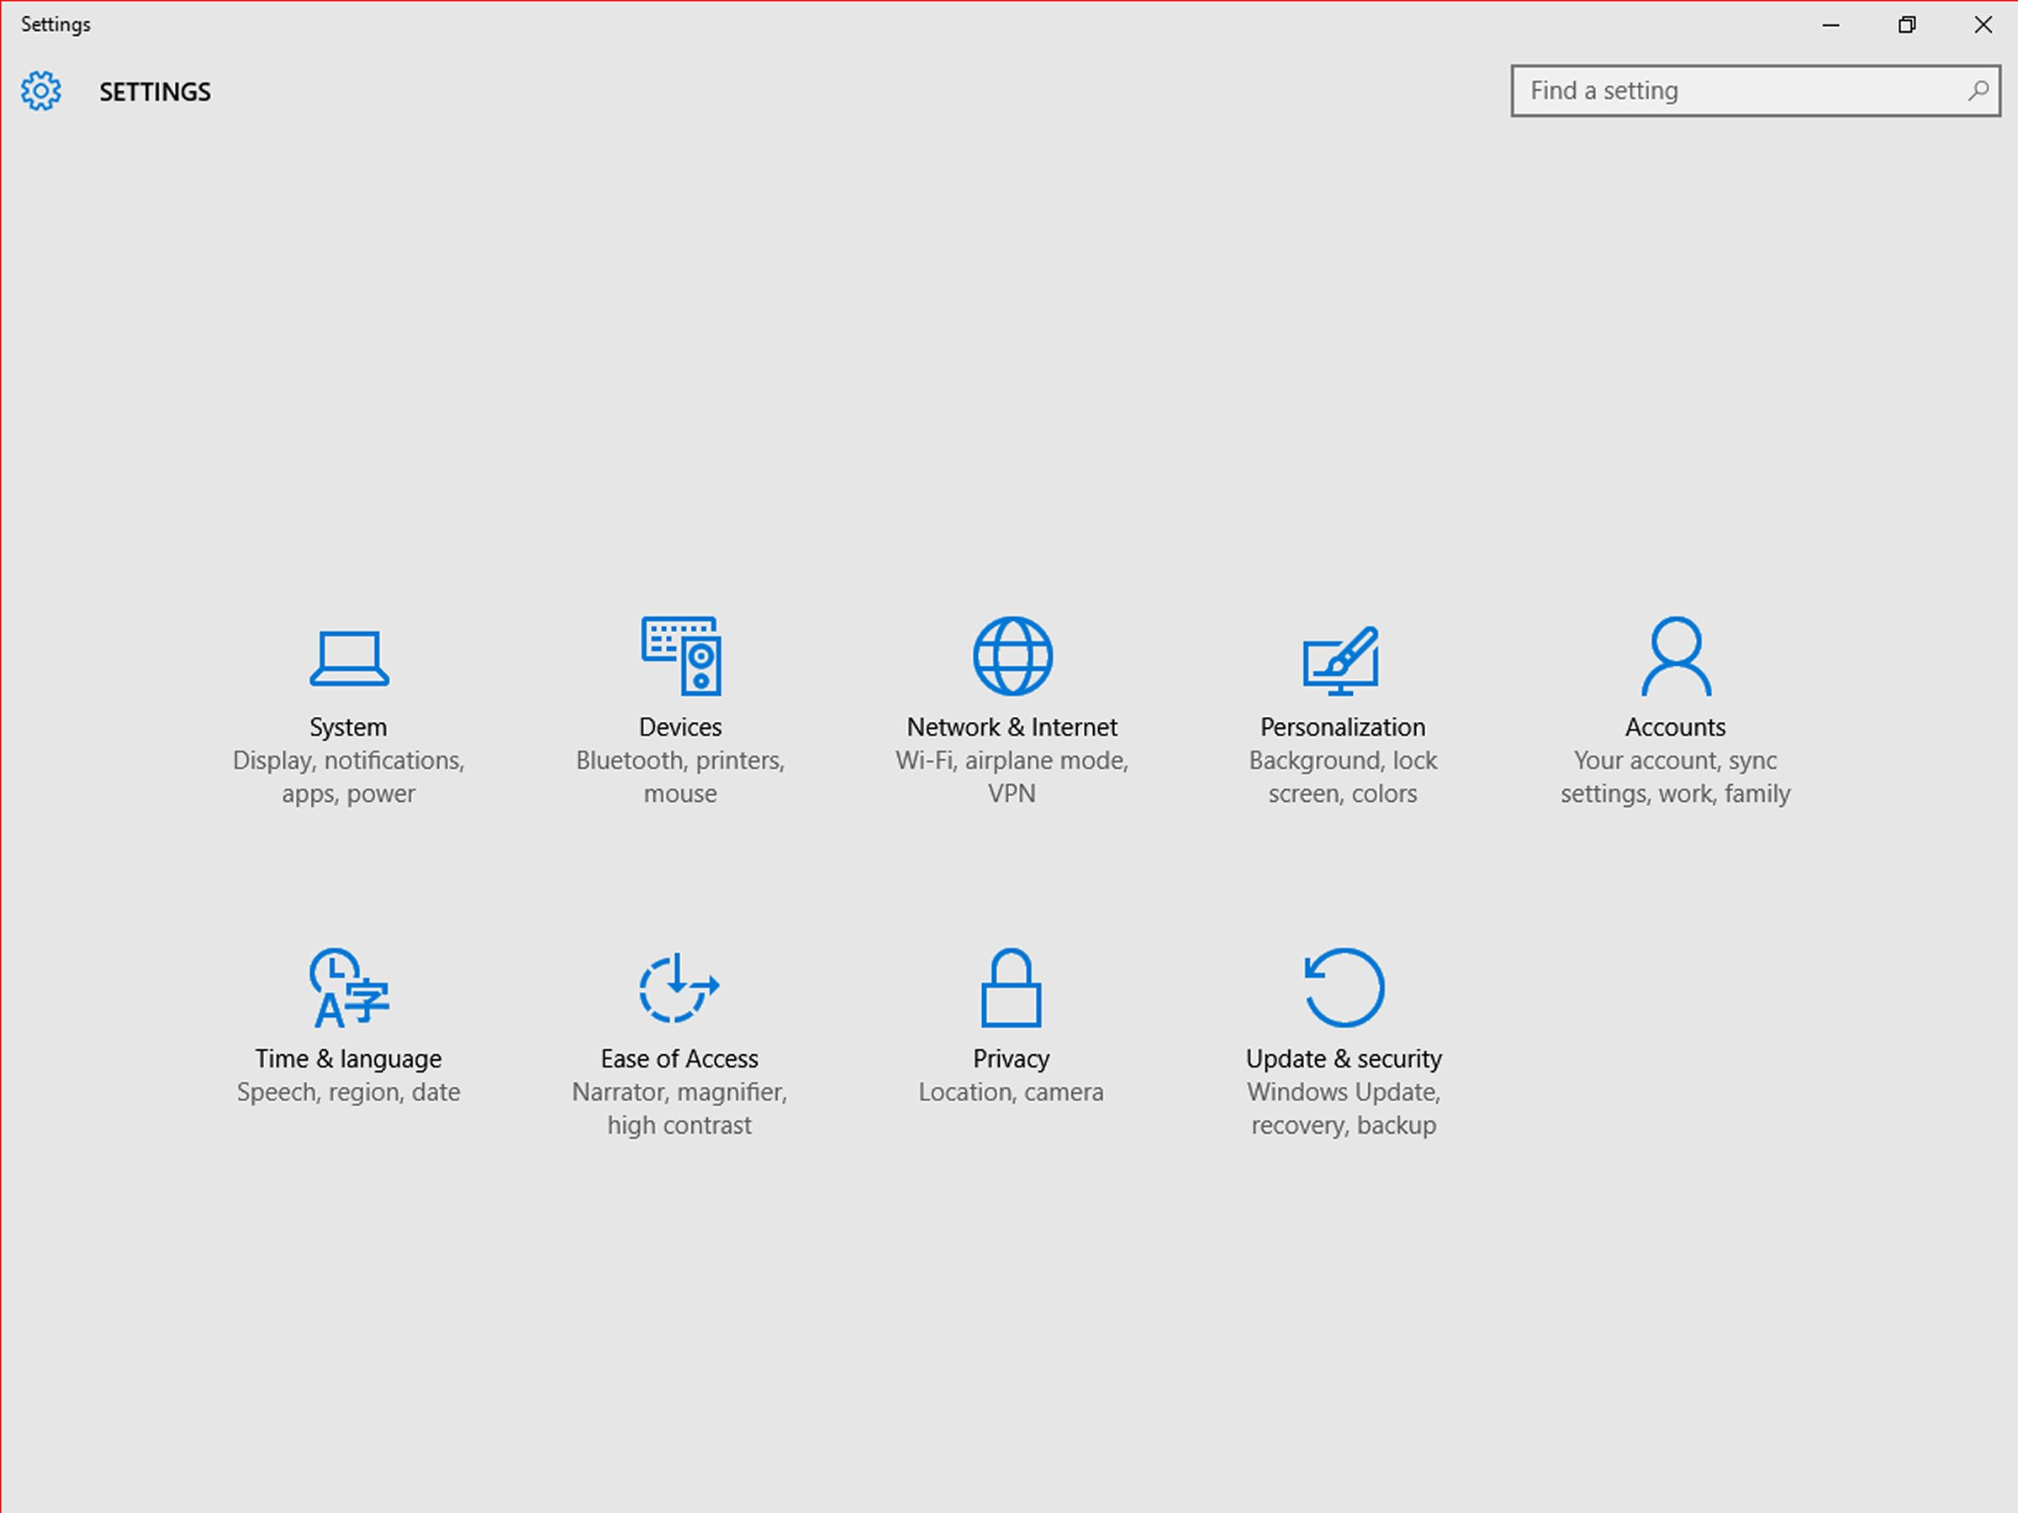The image size is (2018, 1513).
Task: Restore down the Settings window
Action: (x=1907, y=24)
